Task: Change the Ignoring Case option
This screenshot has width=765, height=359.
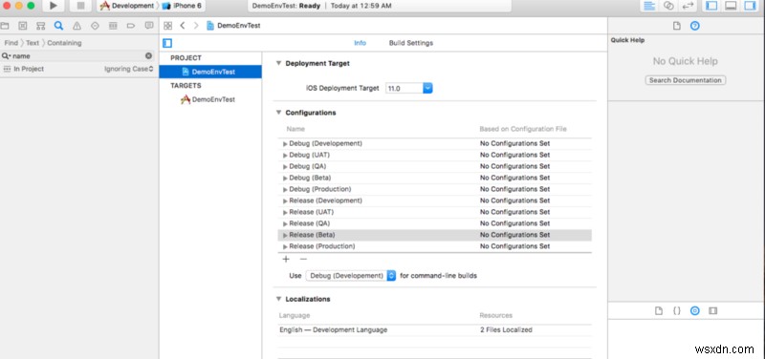Action: point(129,69)
